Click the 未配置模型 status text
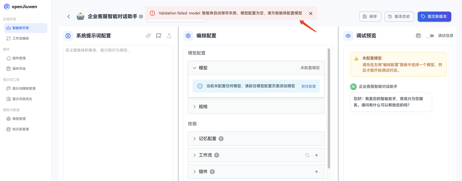 (310, 68)
